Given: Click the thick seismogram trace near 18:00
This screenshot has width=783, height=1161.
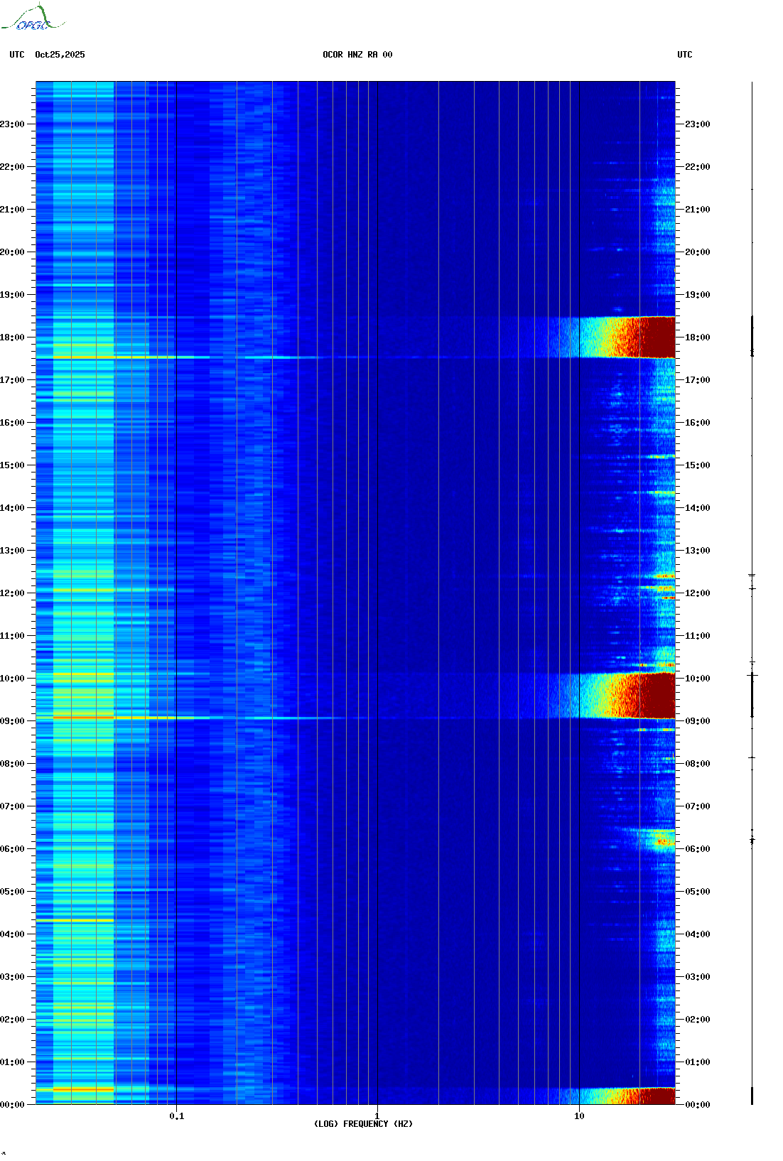Looking at the screenshot, I should click(x=752, y=336).
